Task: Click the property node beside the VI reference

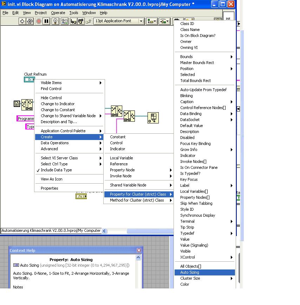Action: click(x=27, y=104)
